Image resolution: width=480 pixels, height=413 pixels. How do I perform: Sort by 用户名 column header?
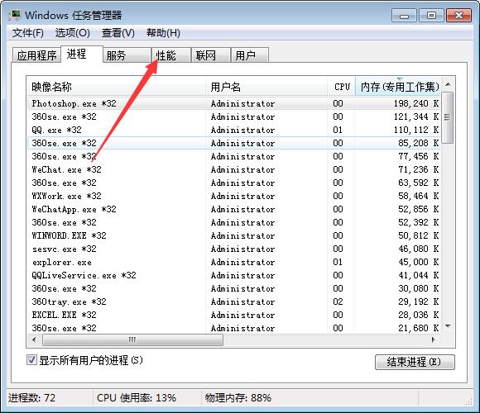click(x=266, y=87)
